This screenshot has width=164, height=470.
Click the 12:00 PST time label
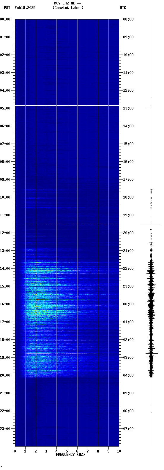5,233
